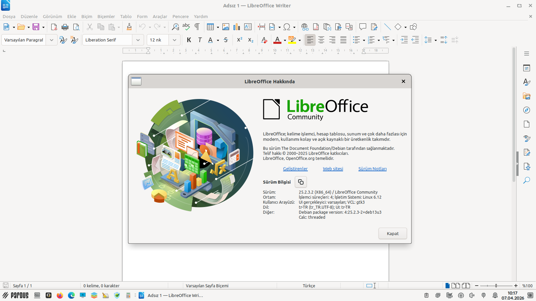This screenshot has height=301, width=536.
Task: Open the Sürüm Notları link
Action: click(x=372, y=169)
